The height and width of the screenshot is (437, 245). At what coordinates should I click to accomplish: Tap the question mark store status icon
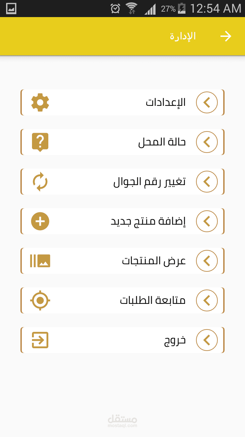point(40,142)
